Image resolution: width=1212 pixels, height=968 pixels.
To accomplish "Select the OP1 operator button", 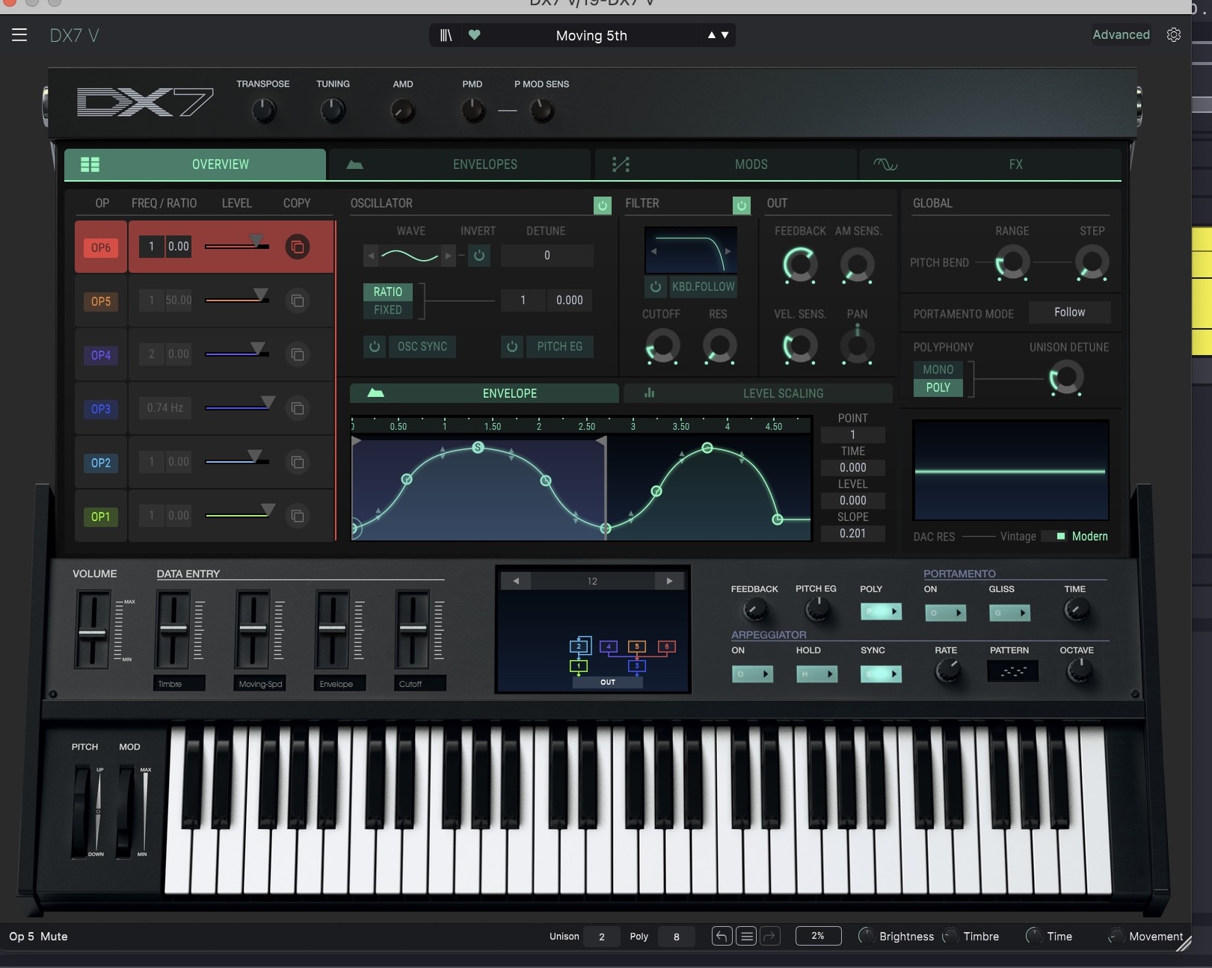I will 101,517.
